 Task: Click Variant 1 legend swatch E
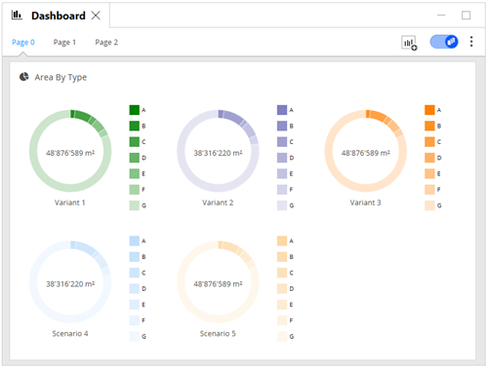click(135, 173)
